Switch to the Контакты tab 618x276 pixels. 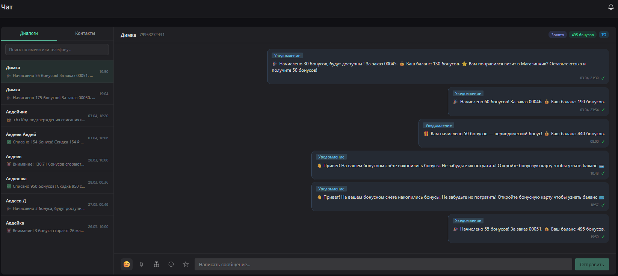(85, 33)
